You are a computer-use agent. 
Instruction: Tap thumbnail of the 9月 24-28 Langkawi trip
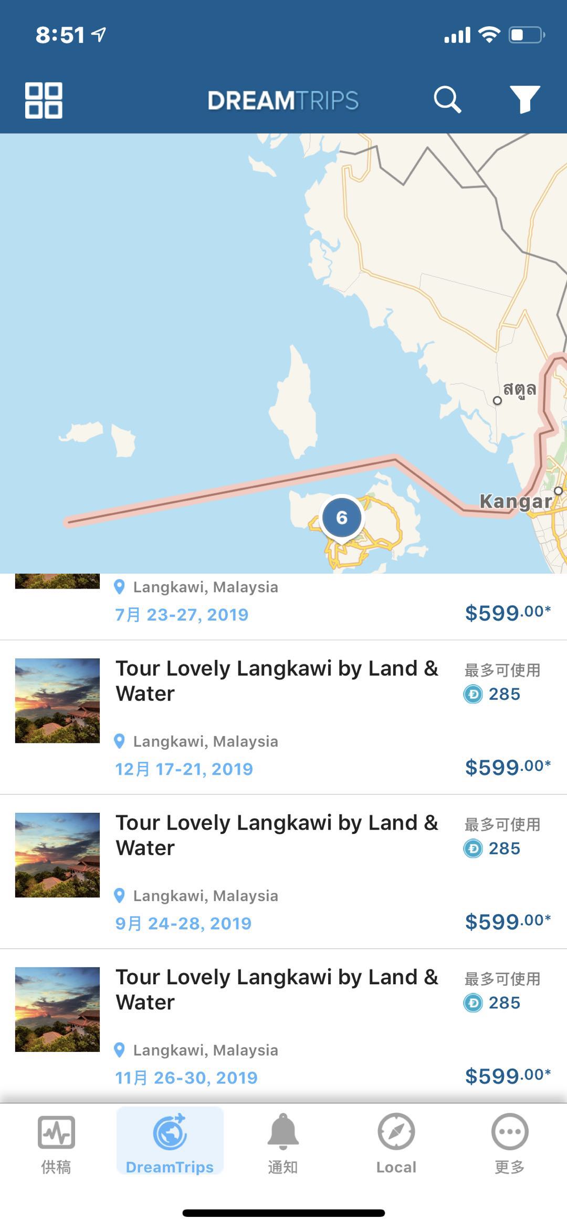[57, 855]
